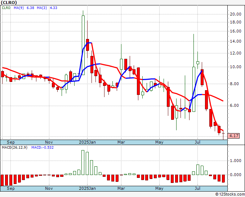Click May on the price chart time axis
Viewport: 245px width, 197px height.
pyautogui.click(x=159, y=142)
